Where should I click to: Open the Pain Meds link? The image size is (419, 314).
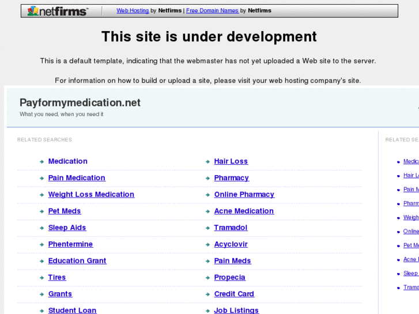click(232, 260)
